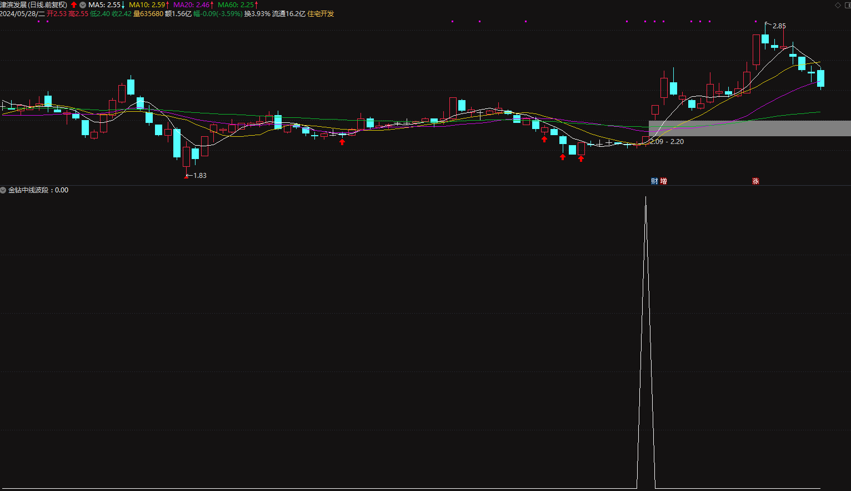Viewport: 851px width, 491px height.
Task: Collapse the 金钻中线波段 indicator panel chevron
Action: point(3,190)
